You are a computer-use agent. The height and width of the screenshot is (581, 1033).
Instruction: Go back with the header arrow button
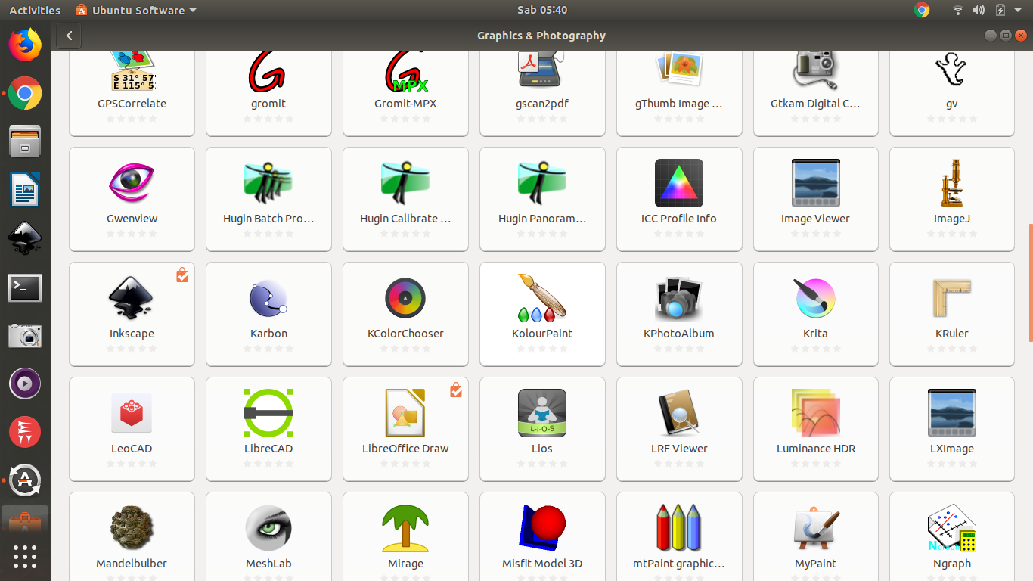click(x=69, y=36)
